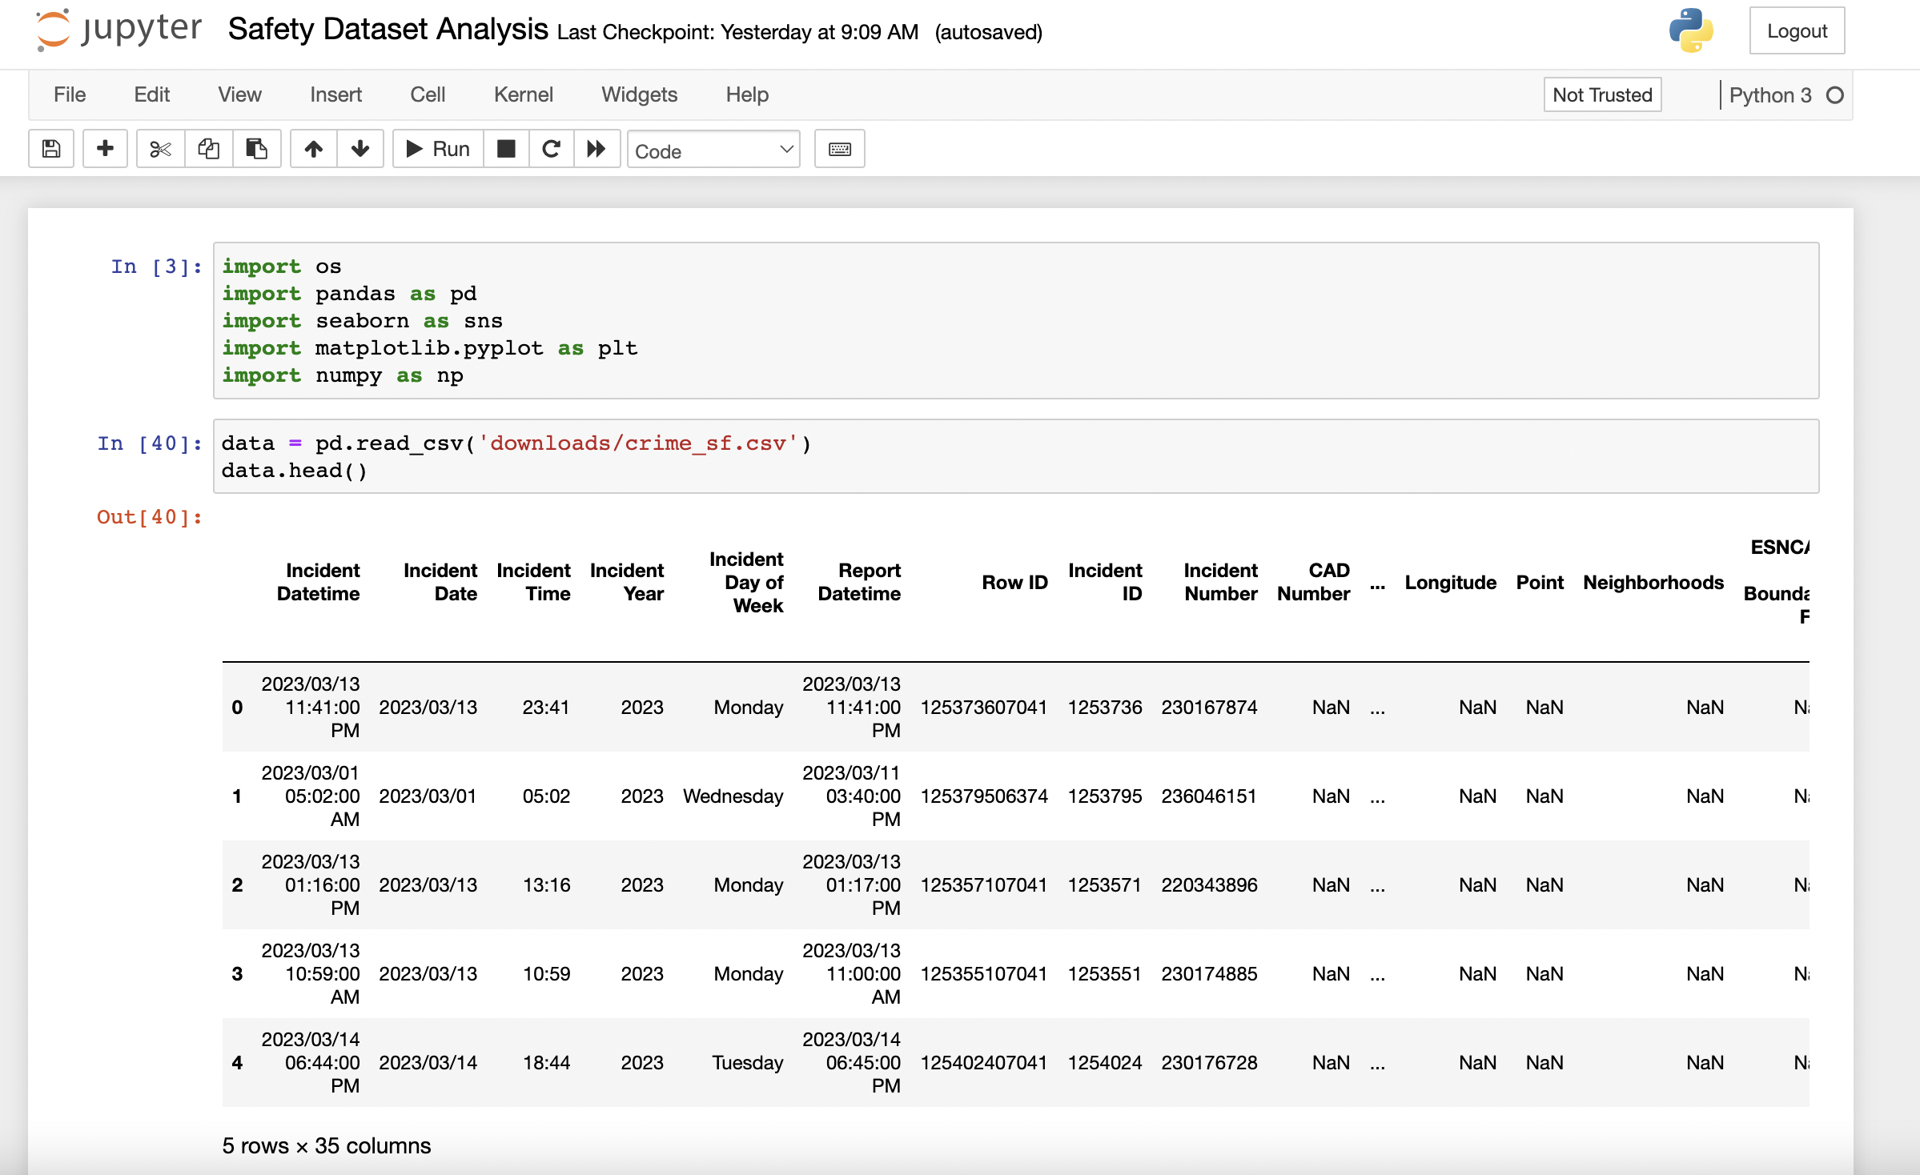Click the Jupyter logo home link

click(x=118, y=30)
